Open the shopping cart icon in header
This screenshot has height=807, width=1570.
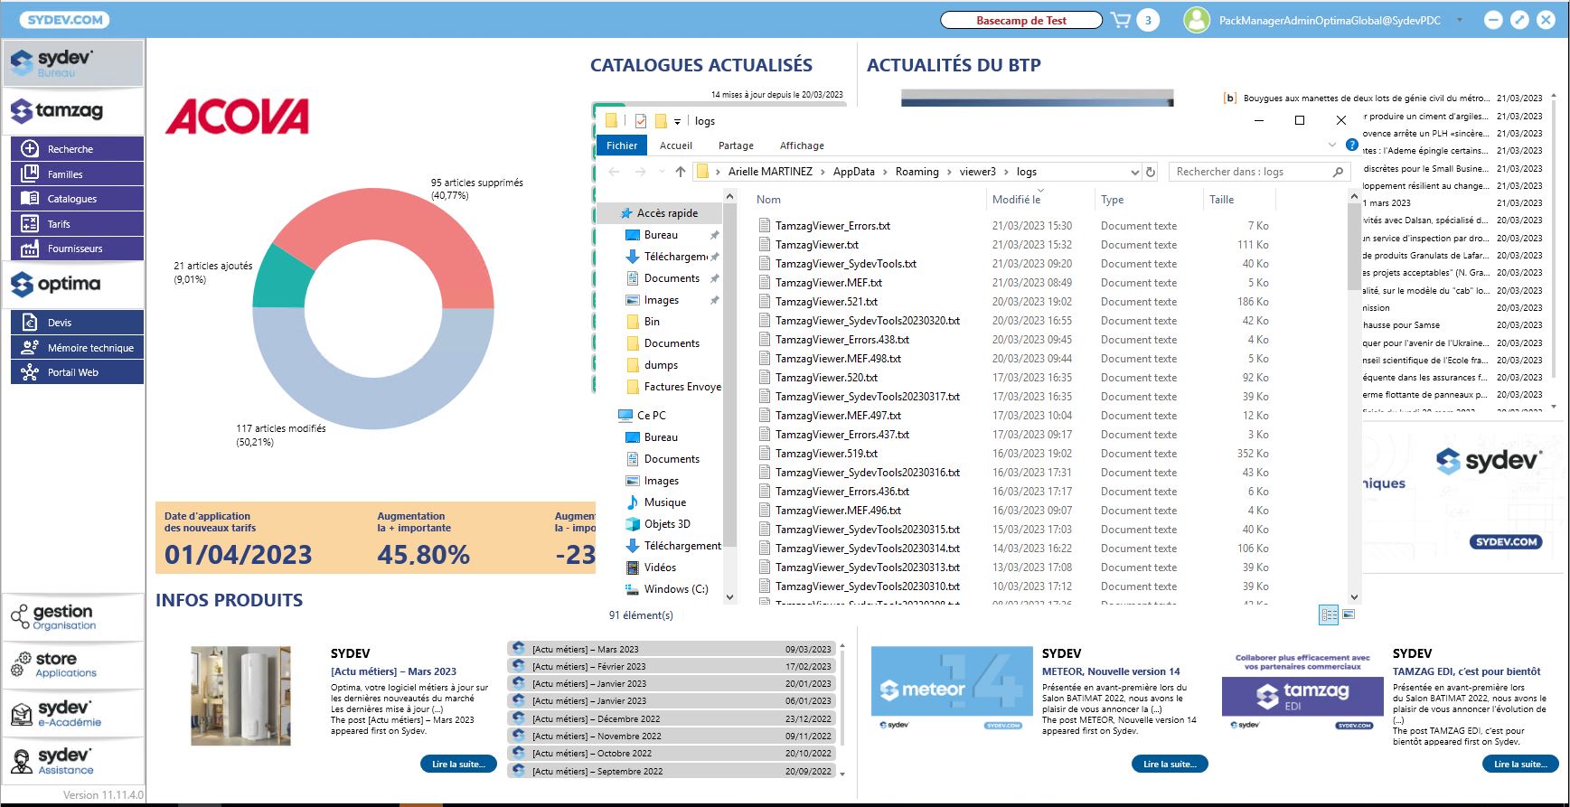pyautogui.click(x=1120, y=20)
